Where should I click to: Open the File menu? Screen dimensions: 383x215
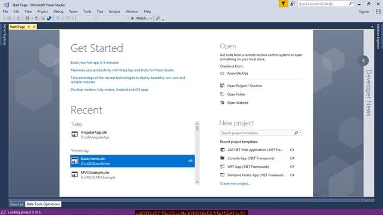(x=5, y=11)
